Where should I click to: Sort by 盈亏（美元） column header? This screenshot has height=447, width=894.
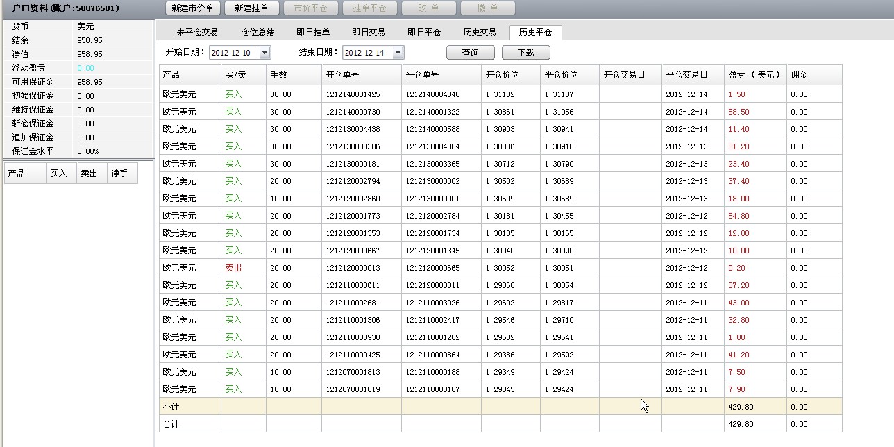click(x=754, y=75)
